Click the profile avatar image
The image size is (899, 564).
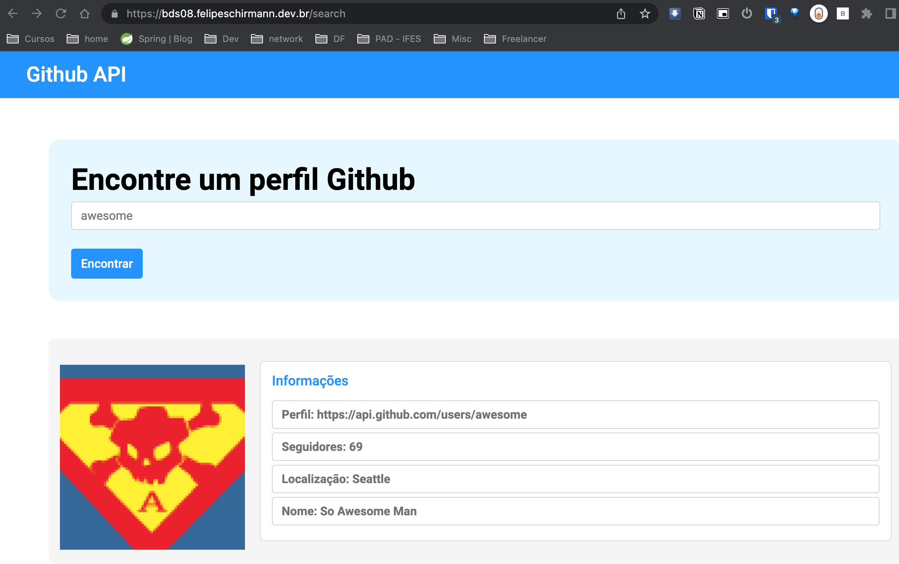(x=152, y=457)
